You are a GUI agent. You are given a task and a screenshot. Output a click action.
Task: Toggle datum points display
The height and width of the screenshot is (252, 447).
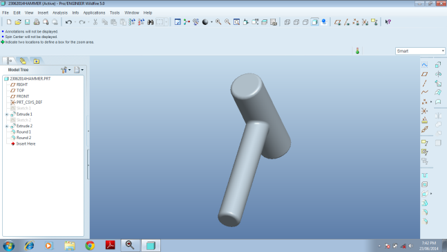356,22
